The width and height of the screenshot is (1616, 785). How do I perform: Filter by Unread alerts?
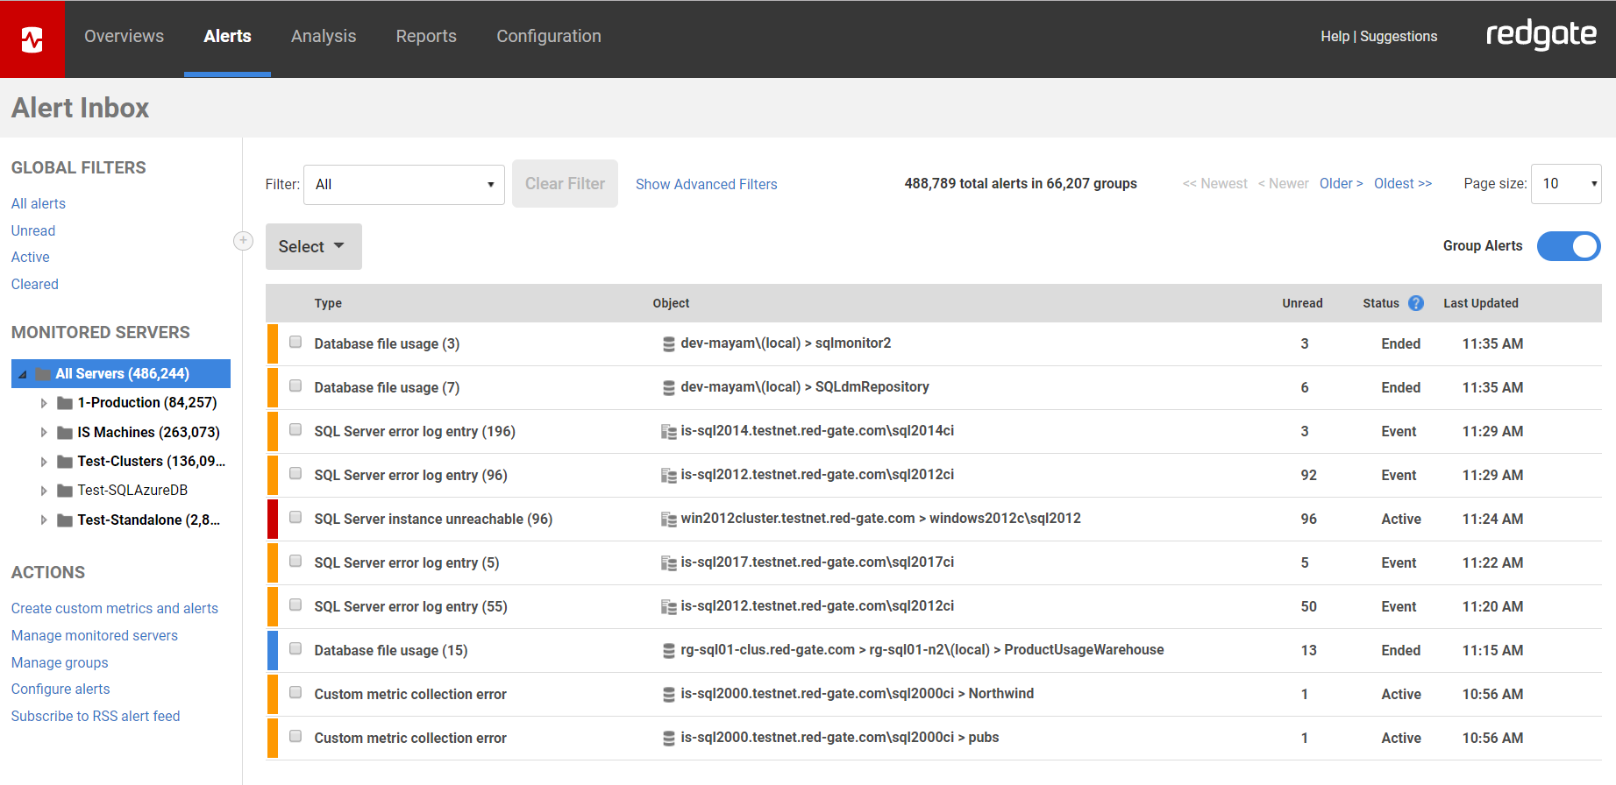point(33,231)
